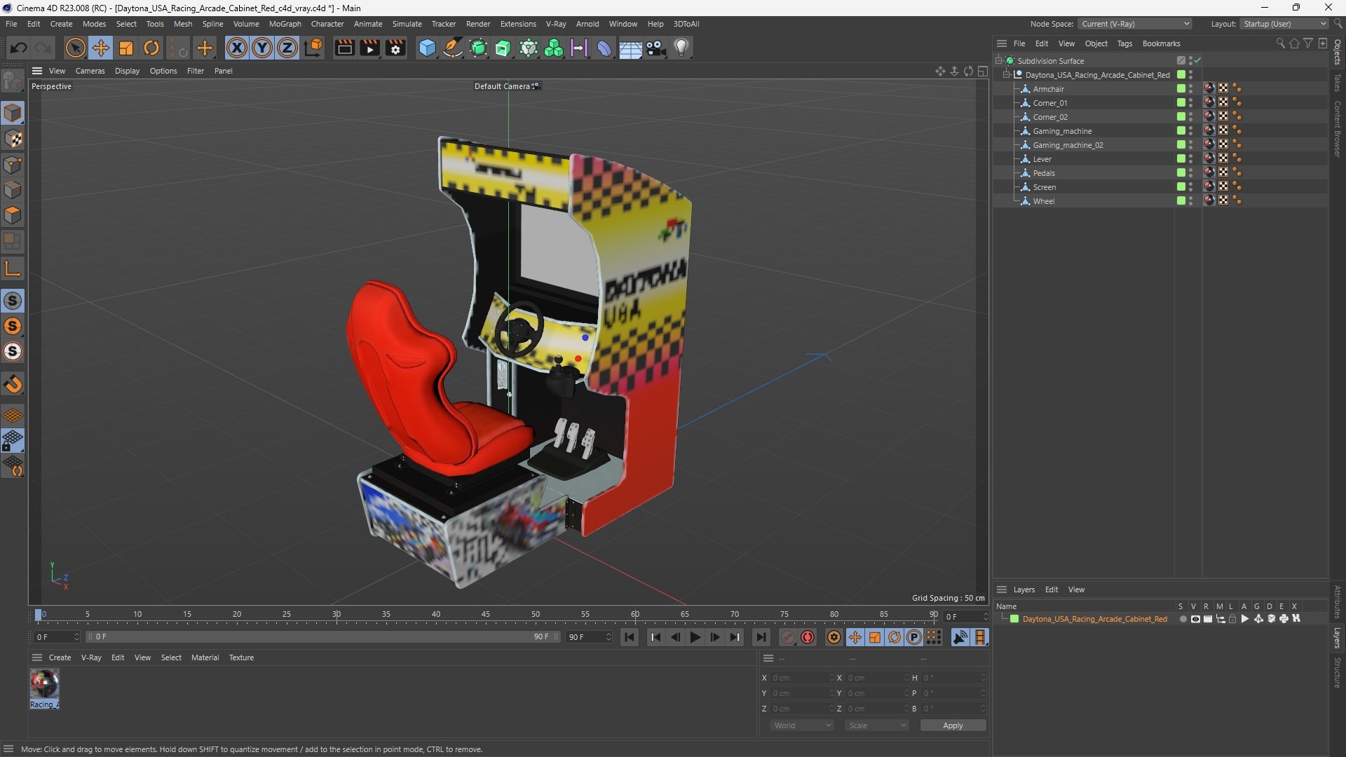
Task: Add a Cube primitive from the toolbar
Action: point(427,48)
